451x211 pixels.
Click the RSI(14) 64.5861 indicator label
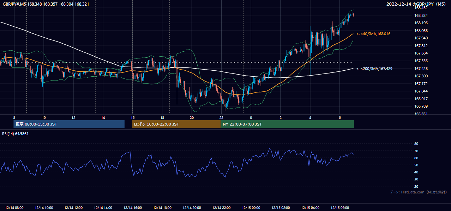(x=15, y=134)
